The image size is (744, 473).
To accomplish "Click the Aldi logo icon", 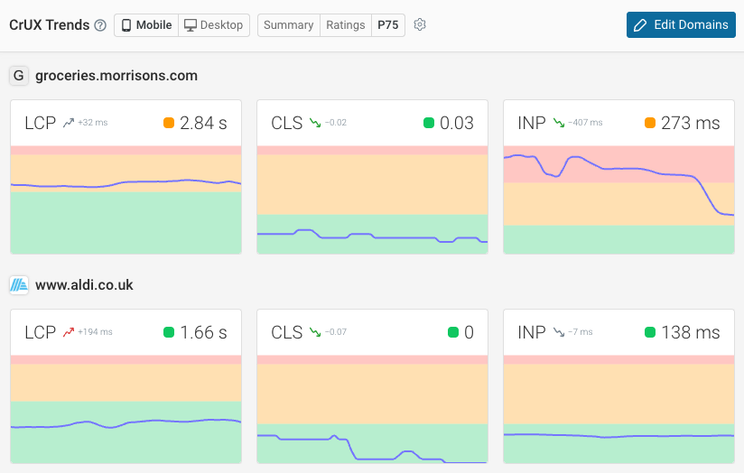I will [19, 285].
